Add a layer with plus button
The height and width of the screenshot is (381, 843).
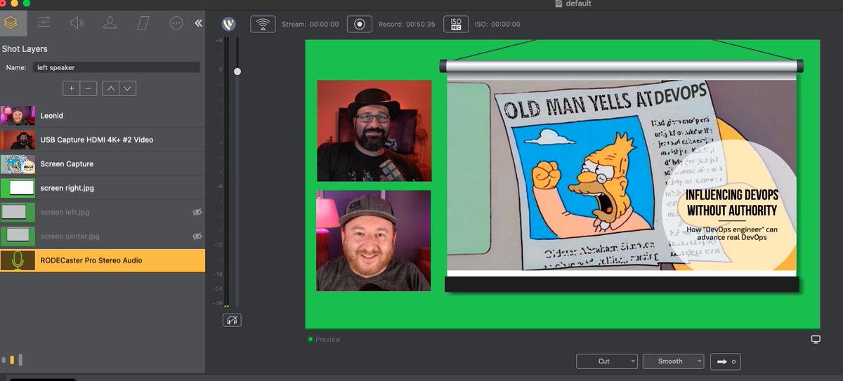[71, 88]
